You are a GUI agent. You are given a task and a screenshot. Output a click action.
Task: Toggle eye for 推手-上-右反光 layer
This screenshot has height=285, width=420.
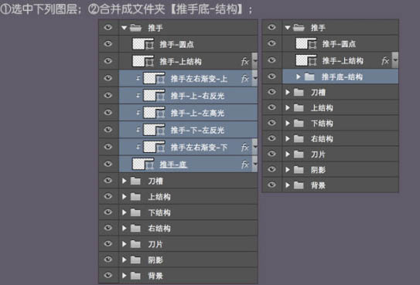click(108, 95)
